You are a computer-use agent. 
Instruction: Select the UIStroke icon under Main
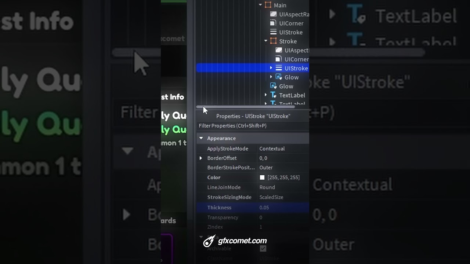point(273,32)
